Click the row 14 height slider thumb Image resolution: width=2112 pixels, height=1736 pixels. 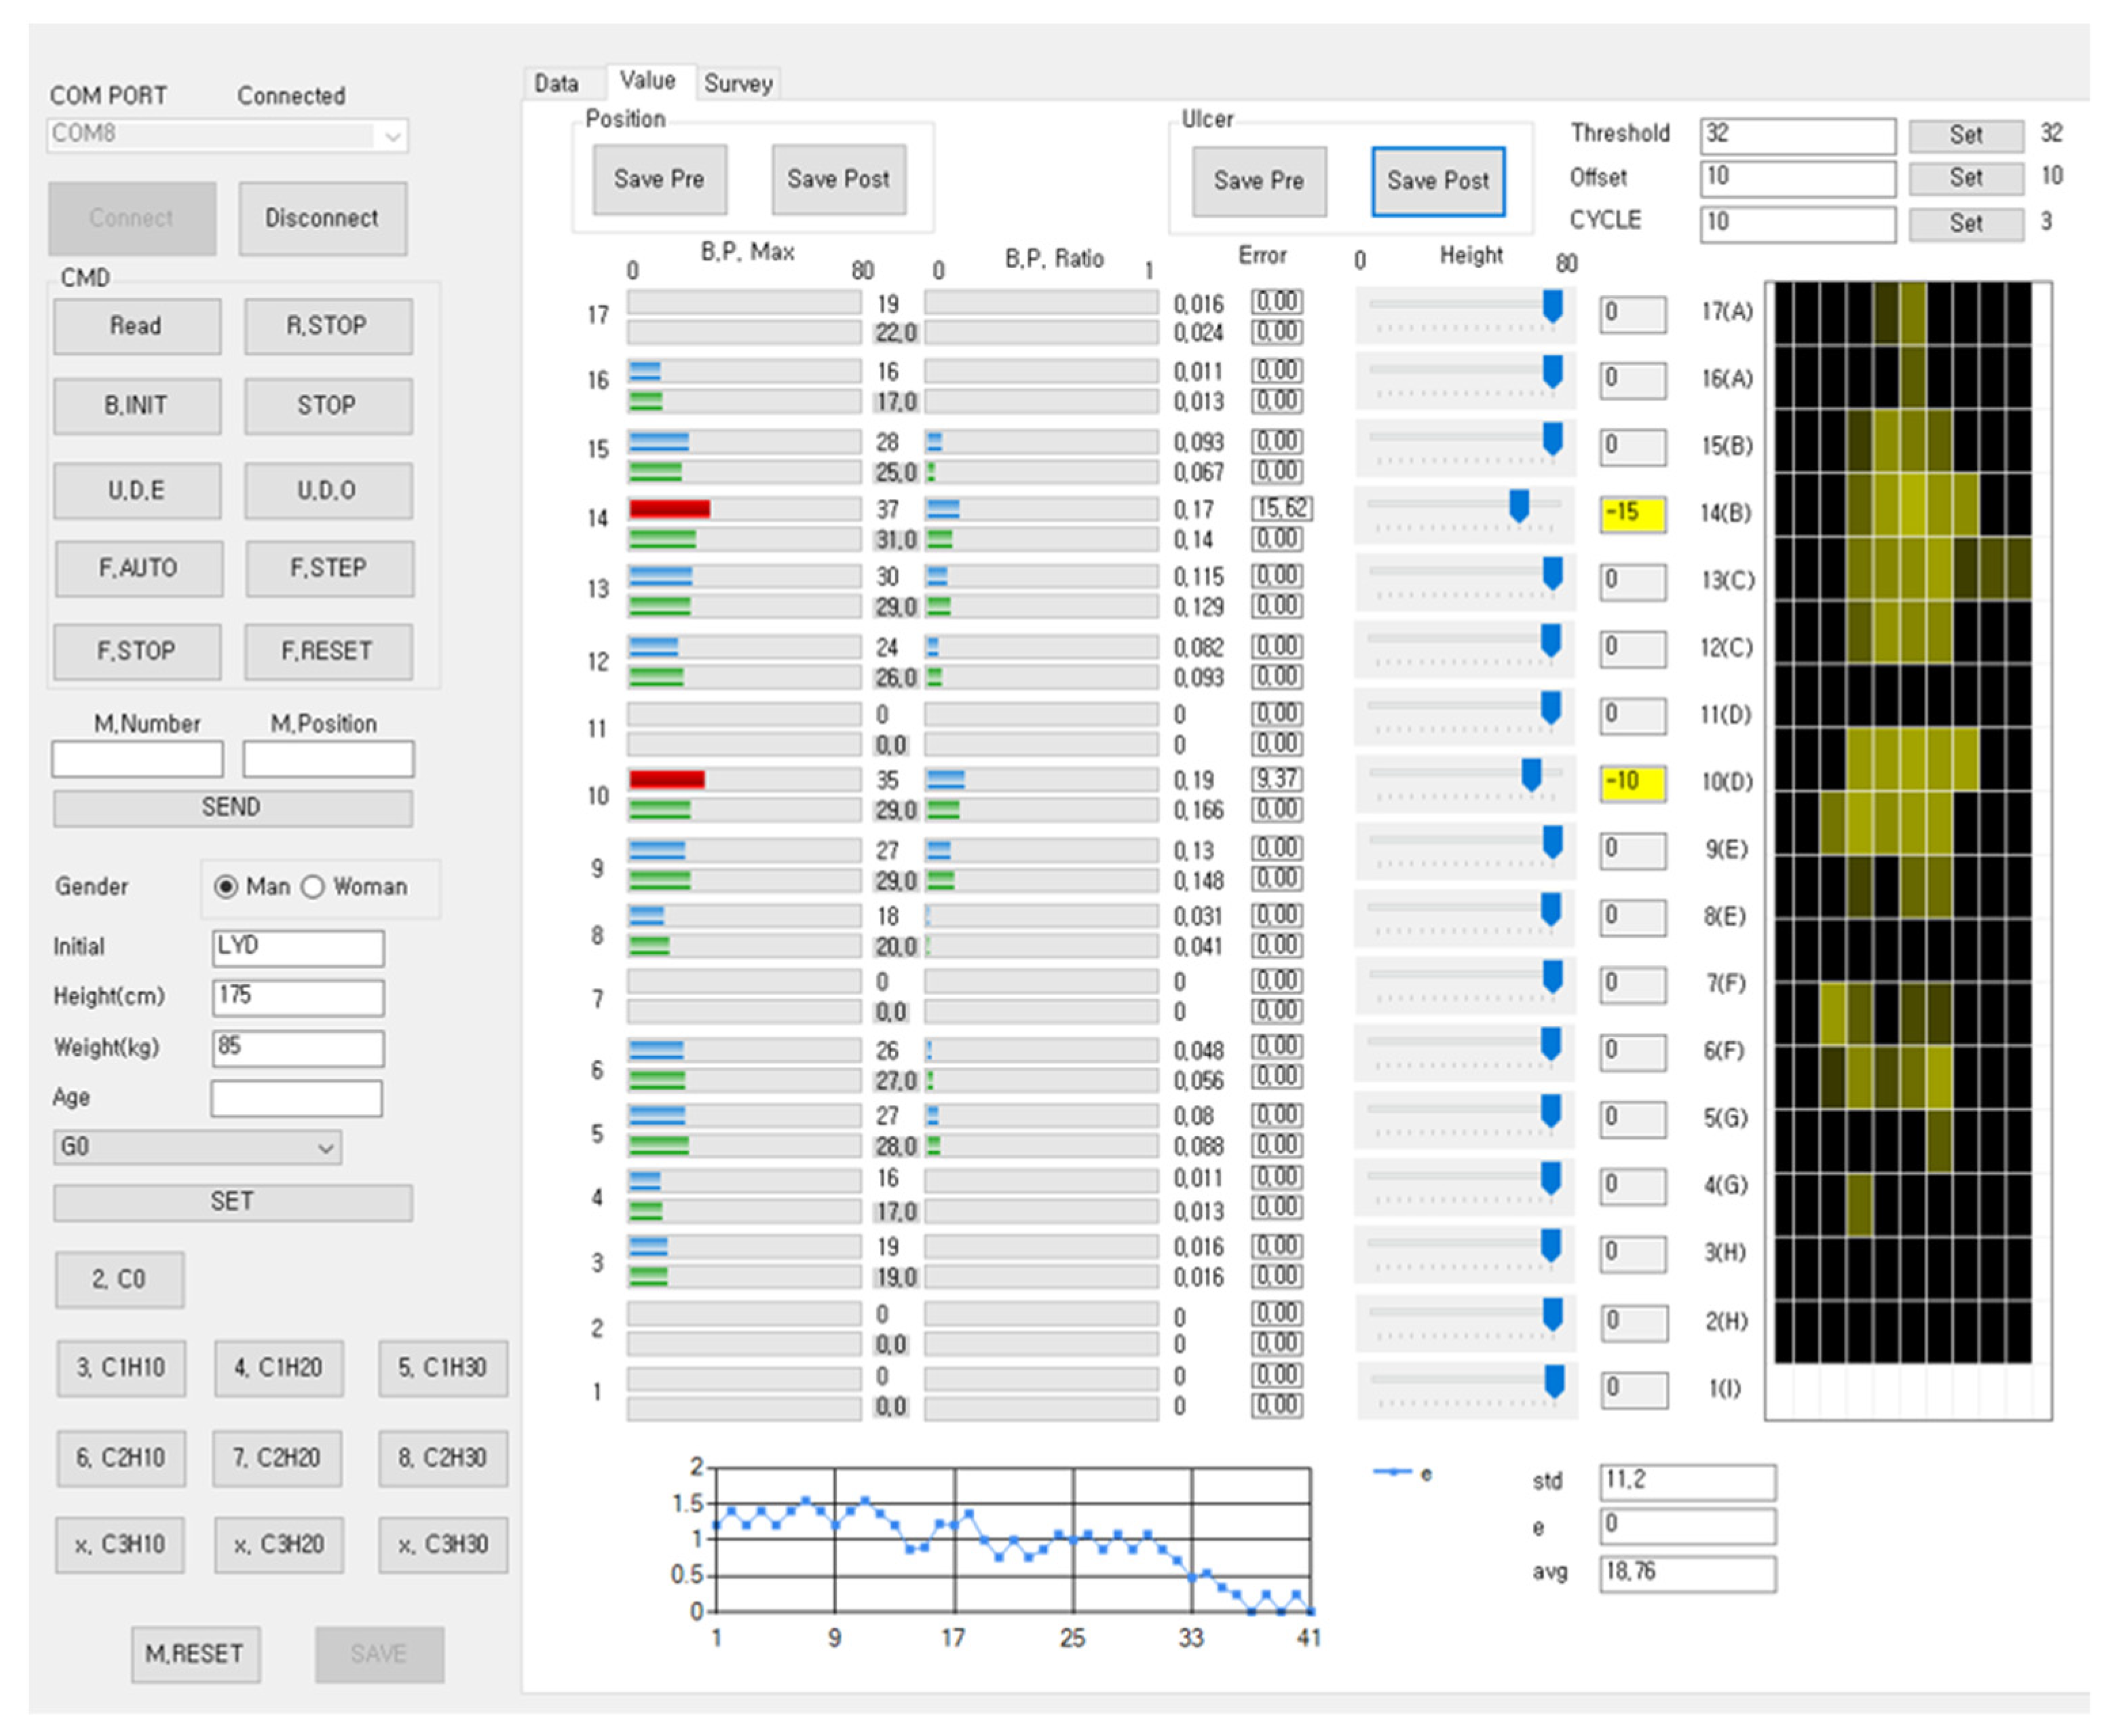[x=1518, y=506]
